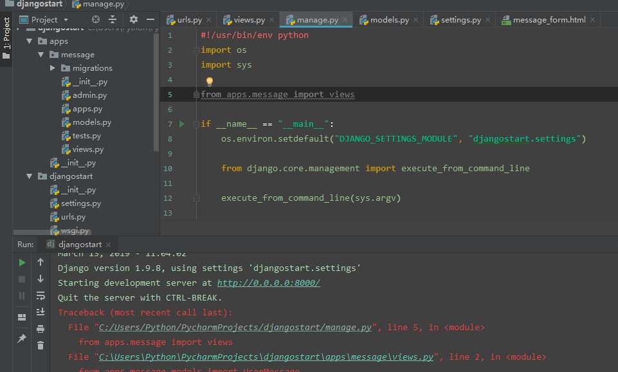Toggle scroll to end in console
The height and width of the screenshot is (372, 618).
41,312
